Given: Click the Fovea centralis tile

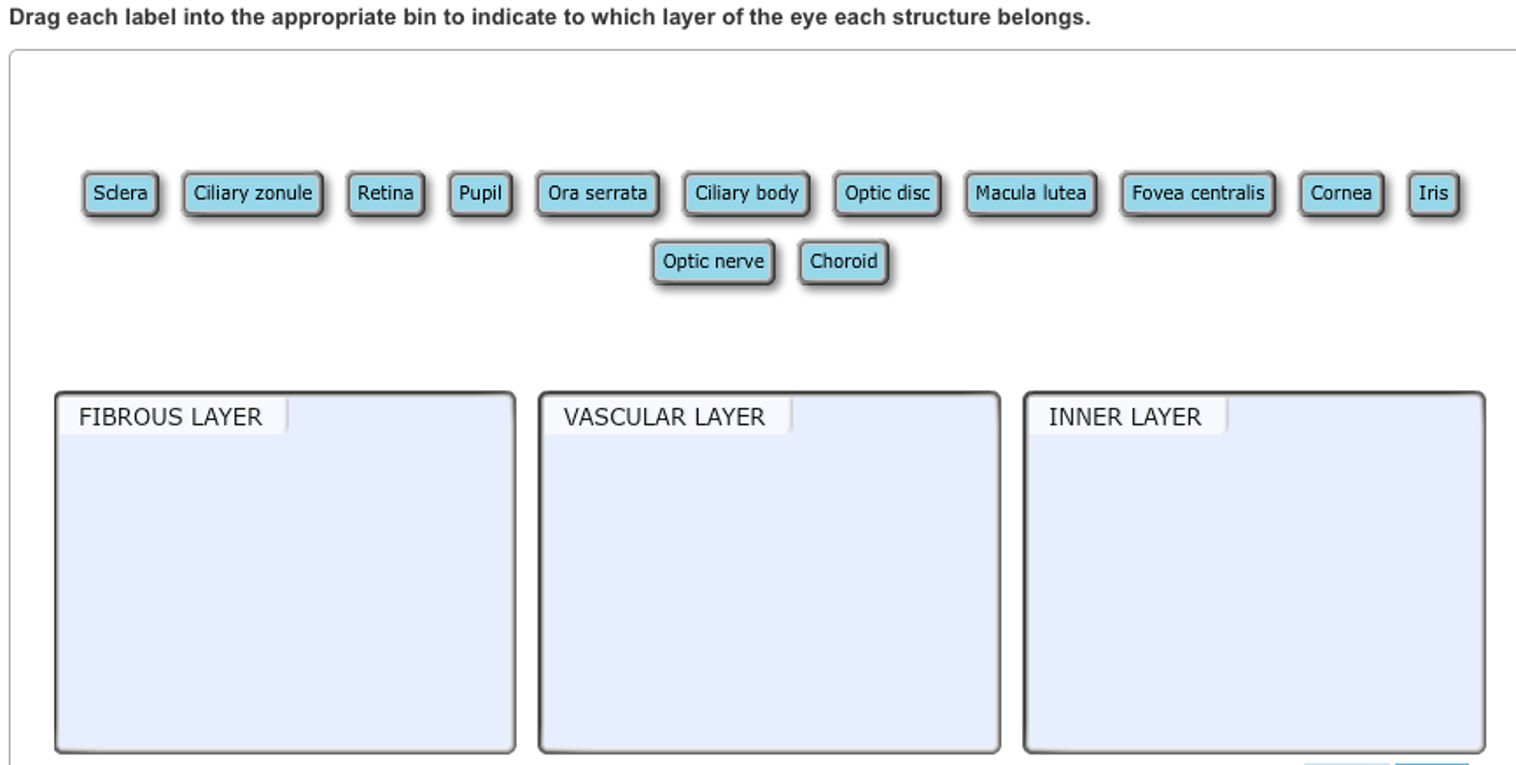Looking at the screenshot, I should click(x=1197, y=193).
